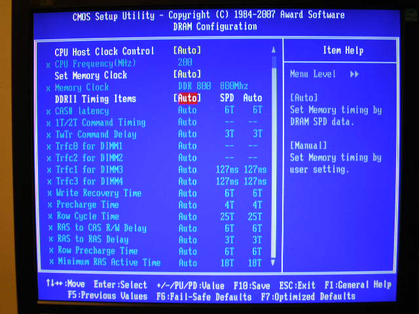Click Row Precharge Time Auto setting
The height and width of the screenshot is (314, 419).
coord(188,251)
